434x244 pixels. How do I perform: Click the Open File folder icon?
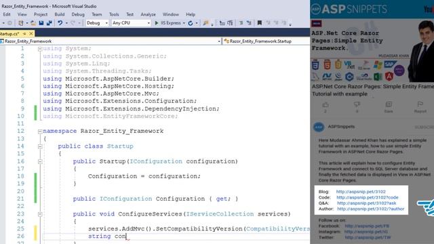(33, 23)
